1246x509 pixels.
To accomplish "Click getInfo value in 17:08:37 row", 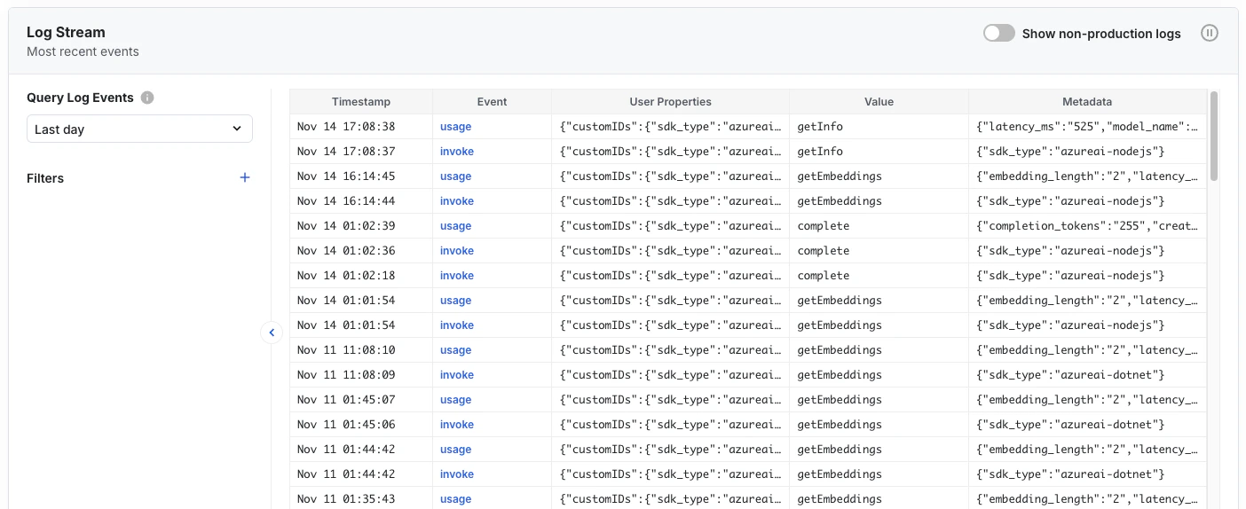I will click(820, 152).
